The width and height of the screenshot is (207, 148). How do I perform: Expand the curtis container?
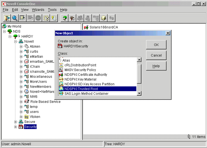click(x=21, y=52)
